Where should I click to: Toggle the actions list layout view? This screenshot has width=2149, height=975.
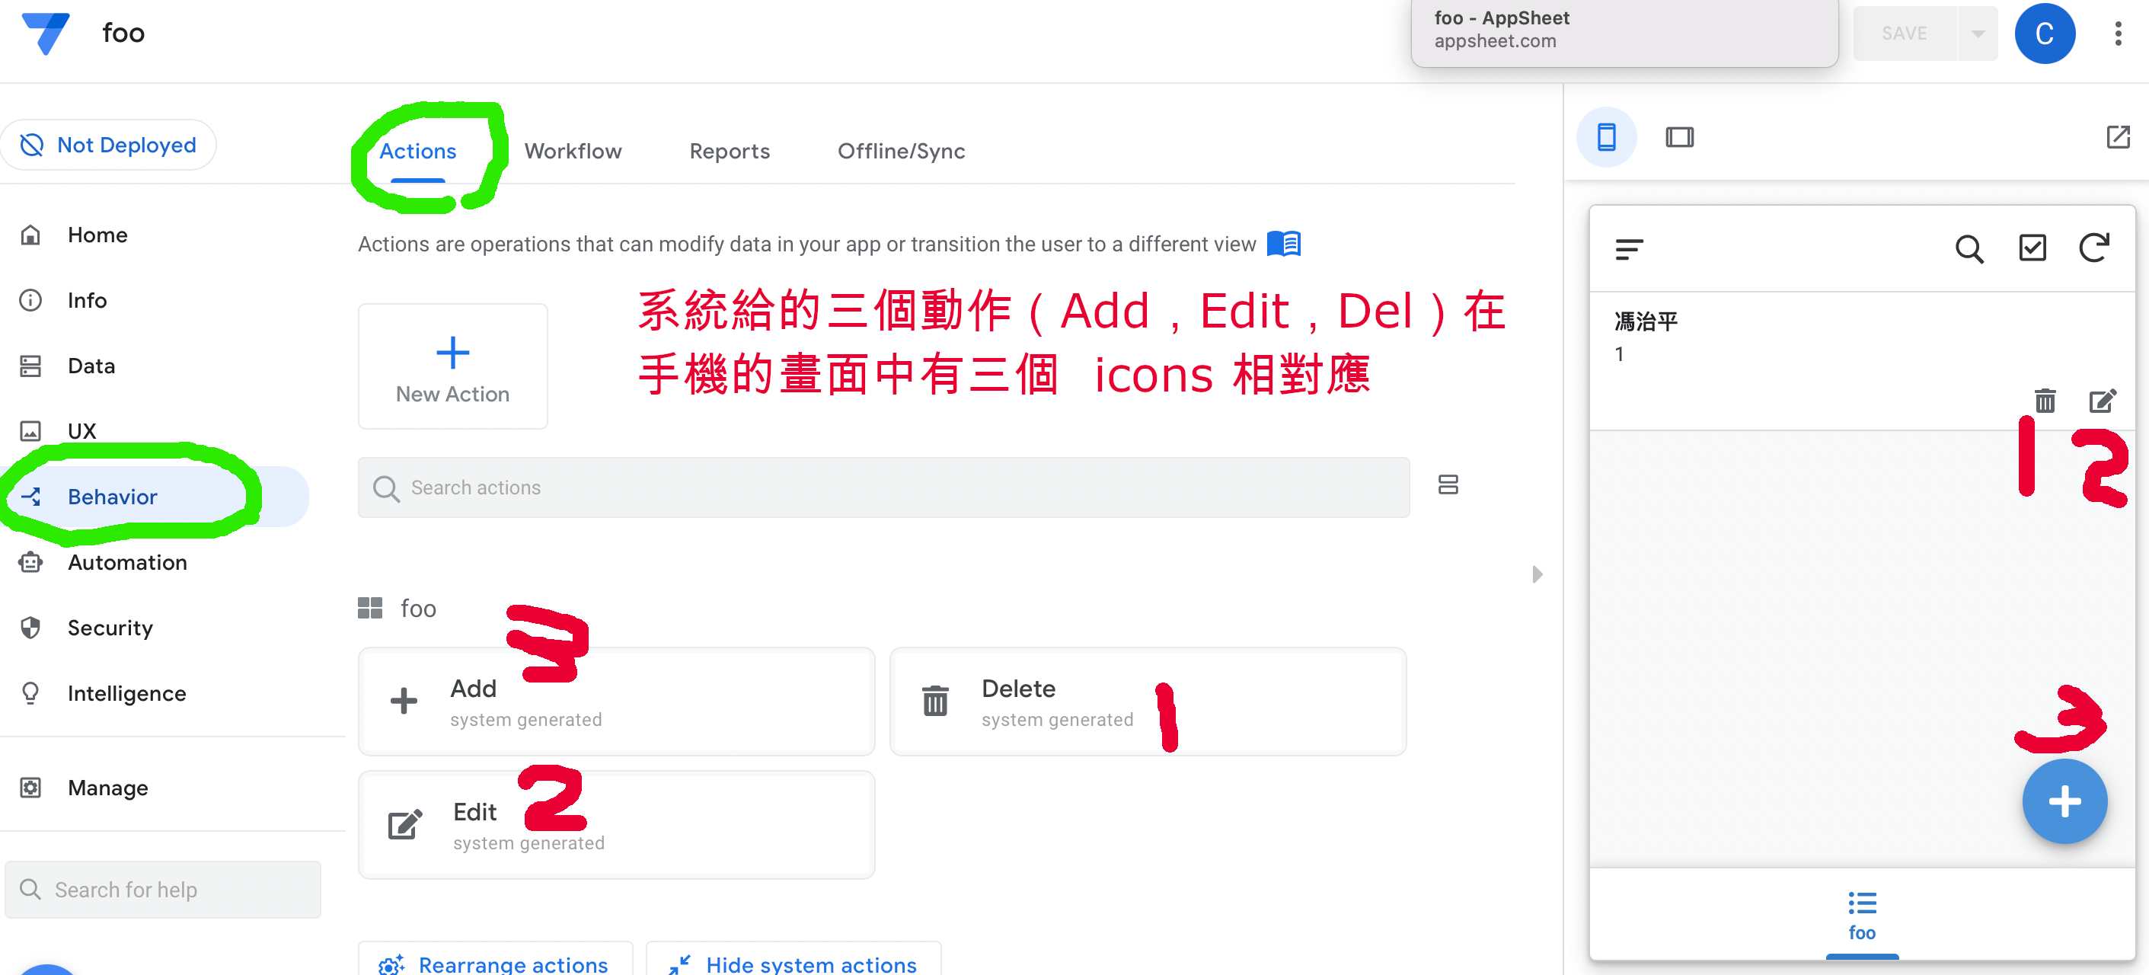[1448, 485]
